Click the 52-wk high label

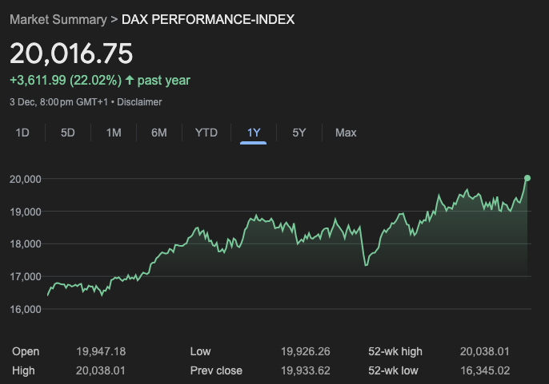tap(395, 351)
